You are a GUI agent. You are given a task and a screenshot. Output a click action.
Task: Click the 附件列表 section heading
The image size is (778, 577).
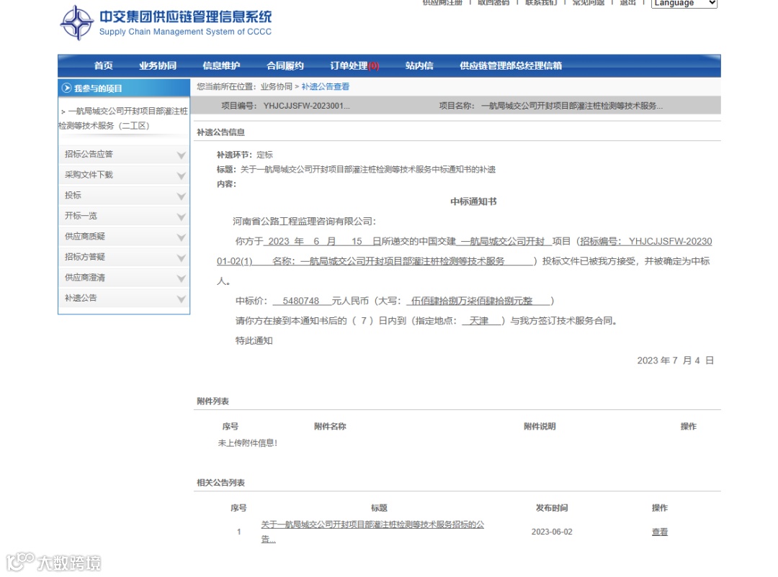point(213,401)
